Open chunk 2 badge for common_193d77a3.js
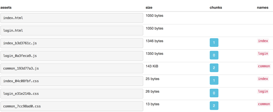 point(214,68)
